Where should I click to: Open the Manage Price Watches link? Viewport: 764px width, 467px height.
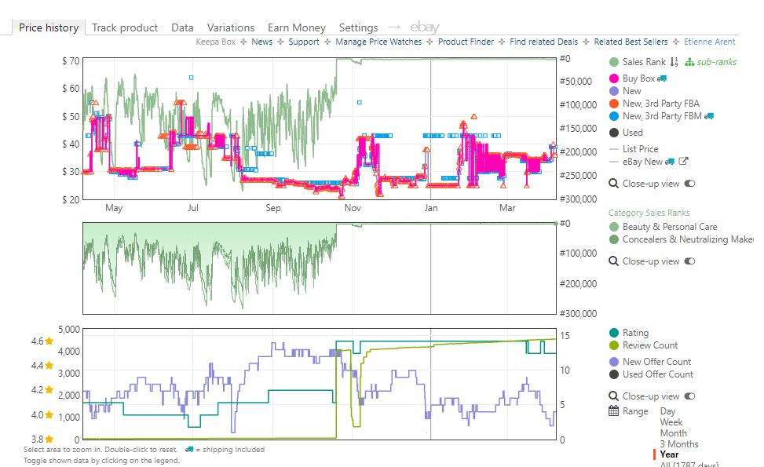pos(378,42)
